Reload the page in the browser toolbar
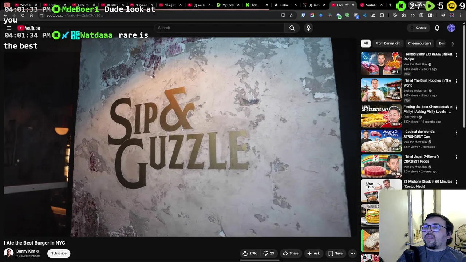 (x=23, y=15)
